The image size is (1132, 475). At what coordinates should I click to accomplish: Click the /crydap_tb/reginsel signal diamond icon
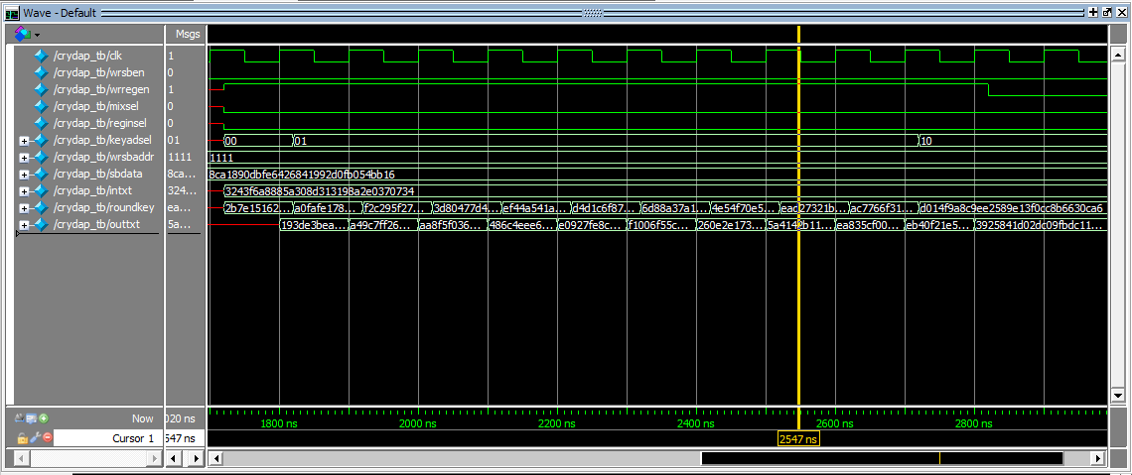pyautogui.click(x=41, y=123)
